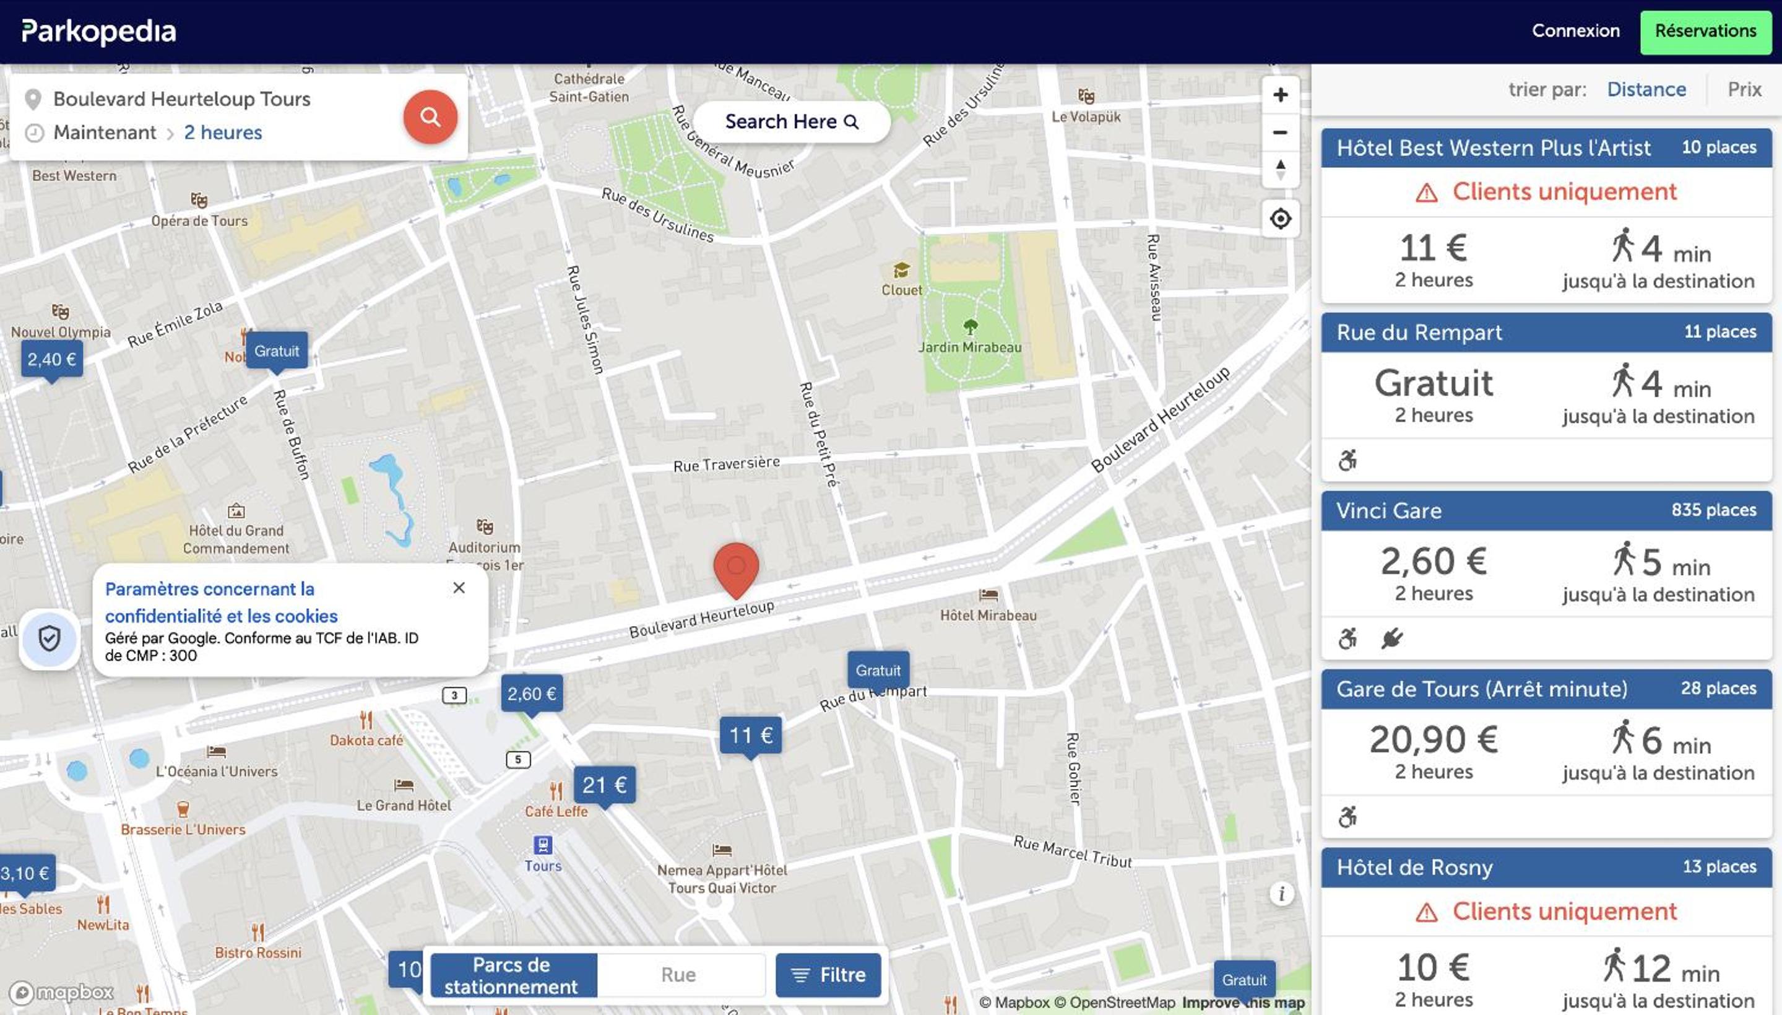
Task: Switch to Parcs de stationnement view
Action: pos(511,975)
